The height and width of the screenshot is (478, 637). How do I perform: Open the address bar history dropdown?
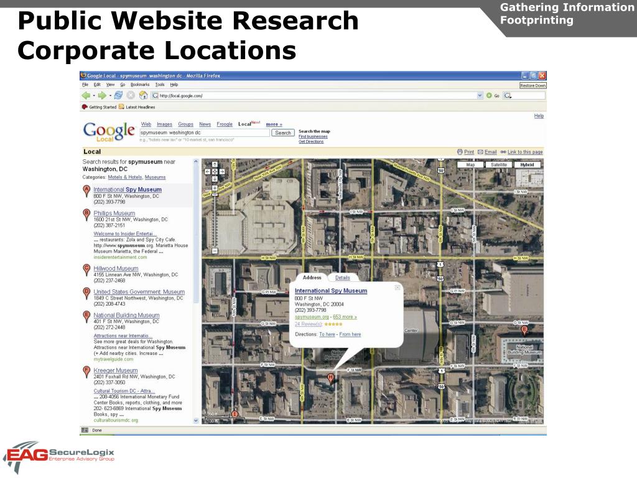[x=480, y=95]
